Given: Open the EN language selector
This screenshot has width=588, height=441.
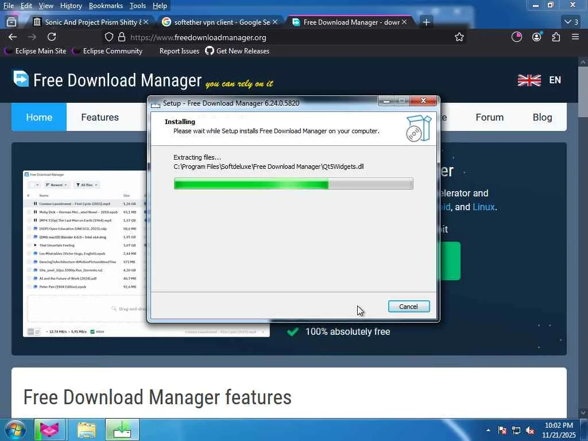Looking at the screenshot, I should pos(555,80).
